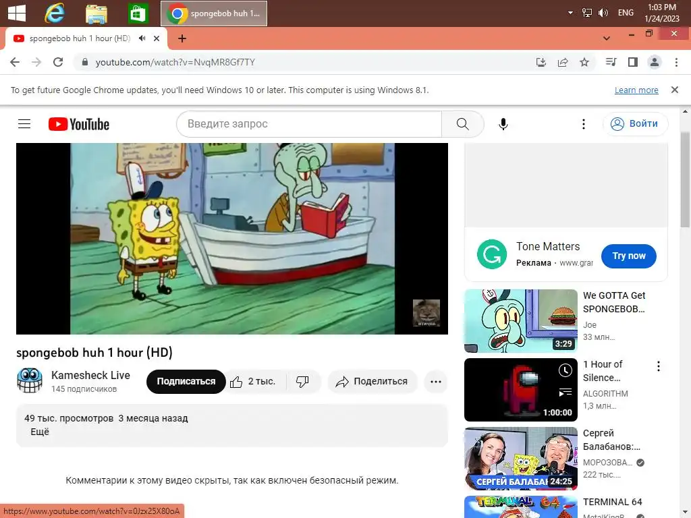Open the Windows Start menu
This screenshot has width=691, height=518.
coord(17,13)
